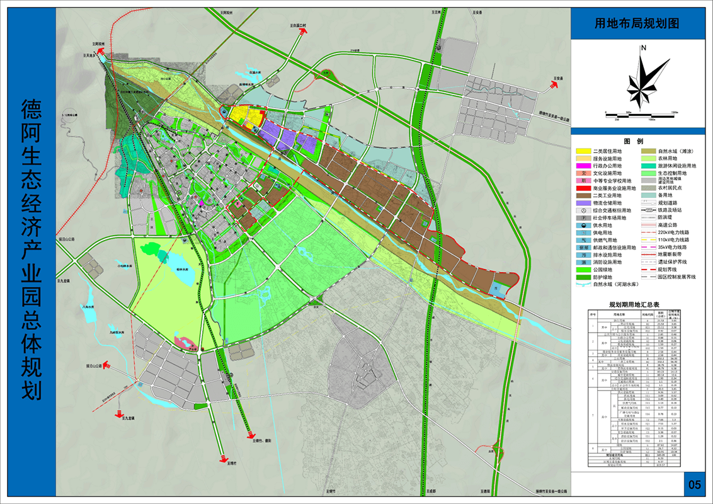Select the yellow 二类居住用地 legend swatch

tap(583, 151)
